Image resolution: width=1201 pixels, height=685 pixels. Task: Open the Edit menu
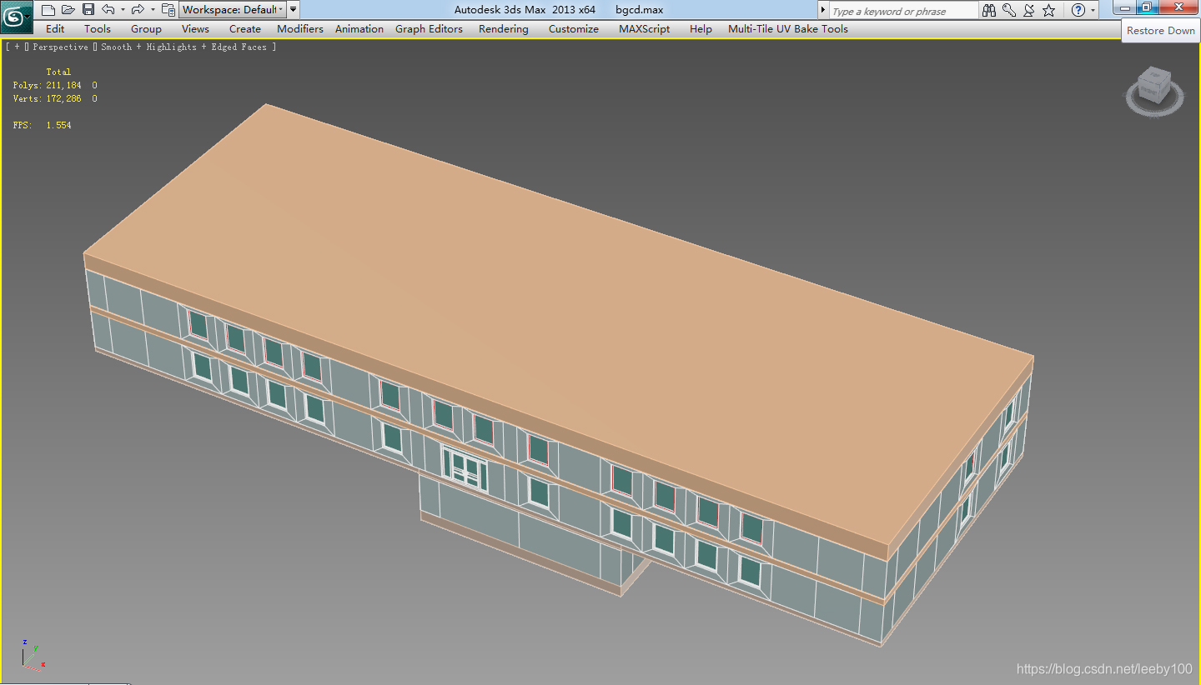pos(55,28)
